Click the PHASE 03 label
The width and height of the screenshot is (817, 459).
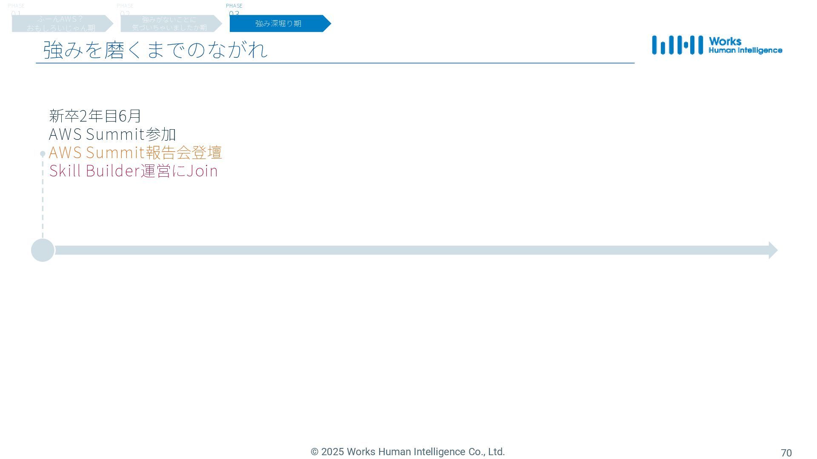[x=234, y=9]
